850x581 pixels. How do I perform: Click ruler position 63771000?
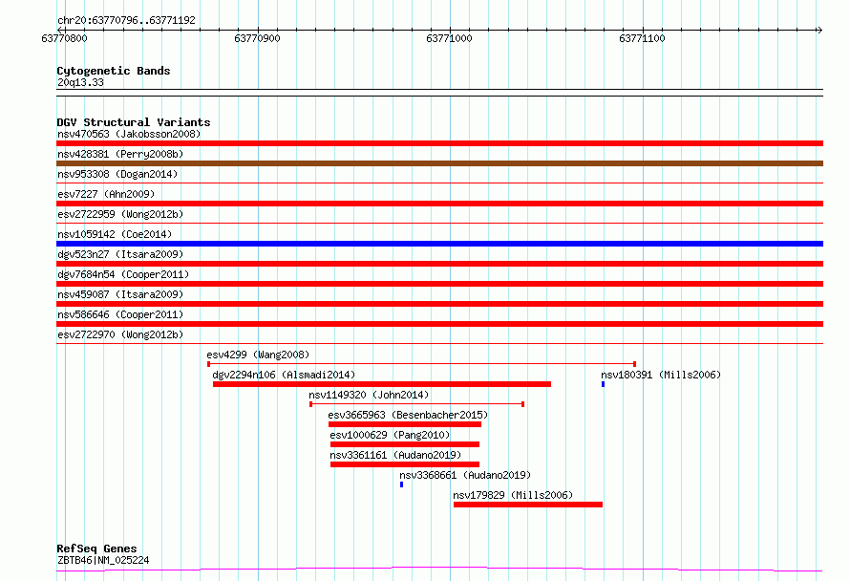tap(450, 38)
